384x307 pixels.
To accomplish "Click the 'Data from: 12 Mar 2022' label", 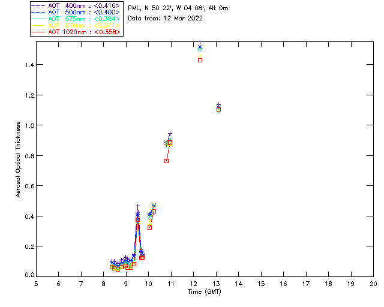I will click(x=166, y=19).
